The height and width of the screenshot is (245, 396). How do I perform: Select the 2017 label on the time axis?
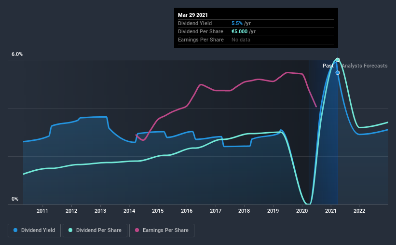coord(216,211)
